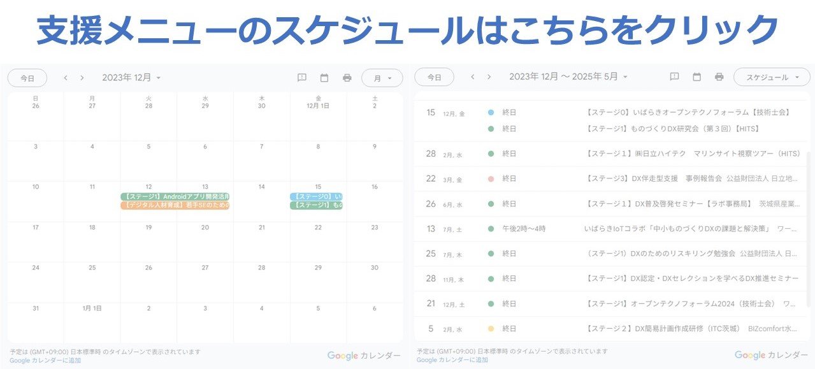Expand the 2023年 12月 〜 2025年 5月 range selector
Screen dimensions: 815x369
[x=568, y=77]
